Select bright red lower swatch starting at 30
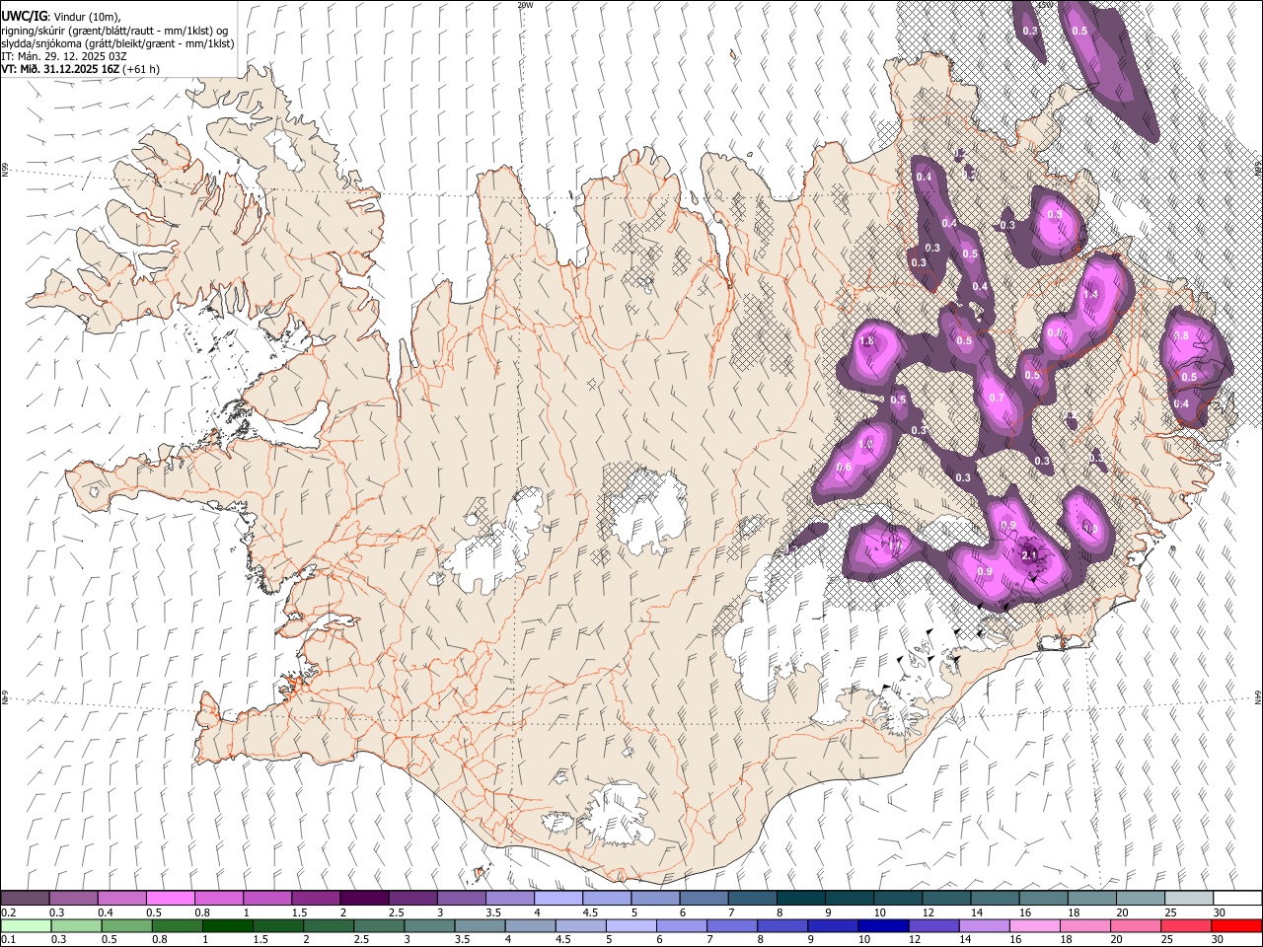Image resolution: width=1263 pixels, height=947 pixels. click(x=1236, y=925)
